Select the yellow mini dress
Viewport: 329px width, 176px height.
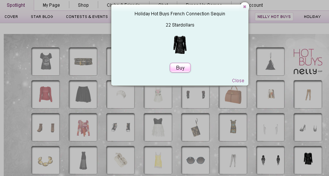[158, 160]
